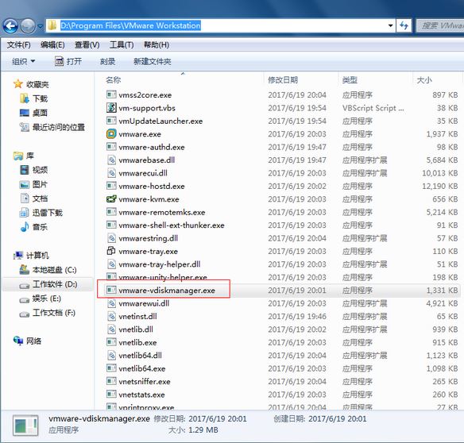This screenshot has width=464, height=443.
Task: Select the vmware-kvm.exe icon
Action: coord(111,198)
